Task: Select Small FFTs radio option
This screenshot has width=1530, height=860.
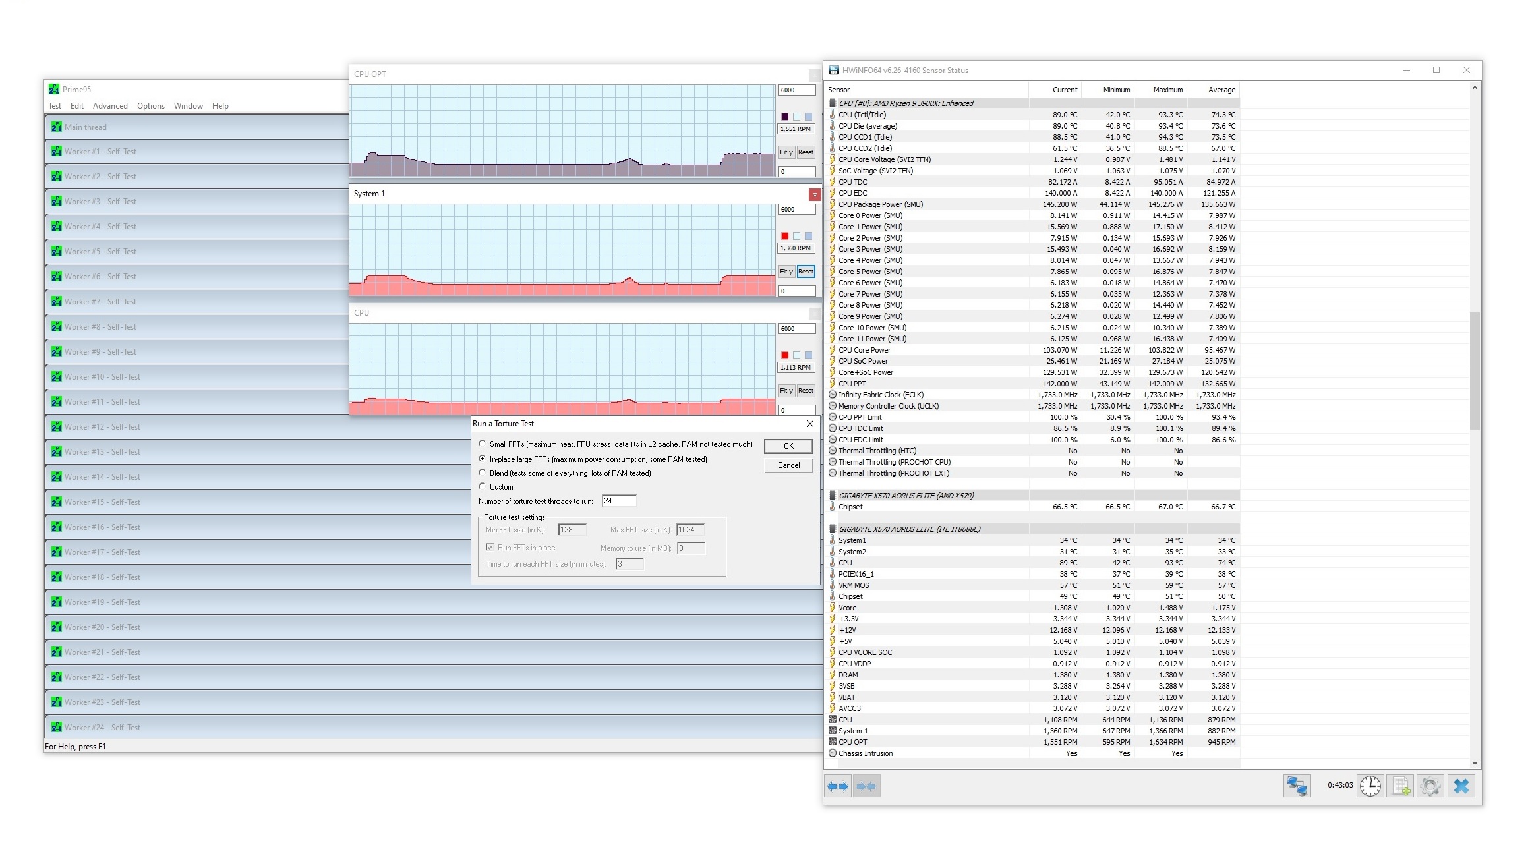Action: coord(483,444)
